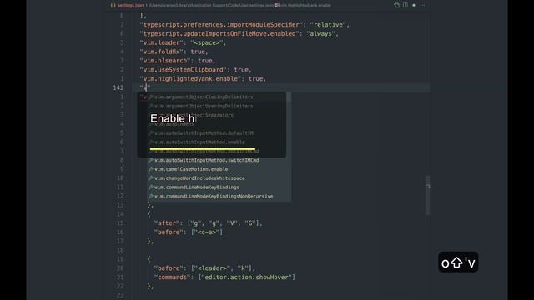The width and height of the screenshot is (534, 300).
Task: Click the "vim.foldfix" key
Action: coord(161,52)
